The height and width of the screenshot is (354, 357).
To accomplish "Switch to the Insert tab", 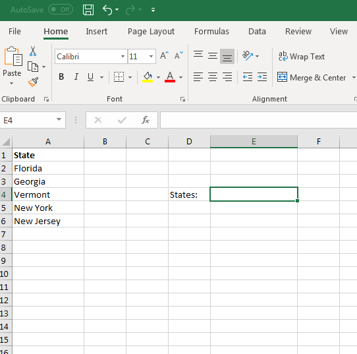I will pyautogui.click(x=96, y=32).
